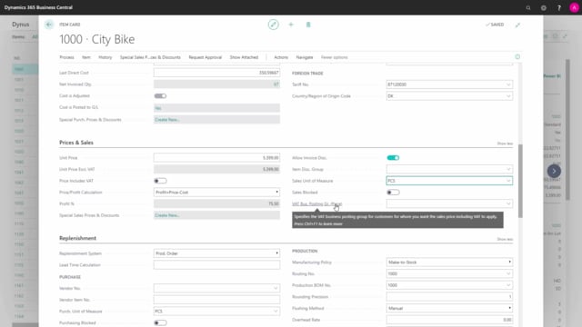Click Fewer options
This screenshot has height=327, width=582.
coord(335,57)
